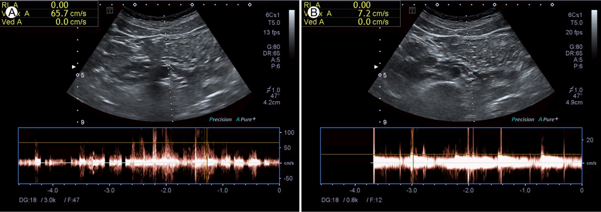Click the P:6 setting in panel B

coord(577,67)
